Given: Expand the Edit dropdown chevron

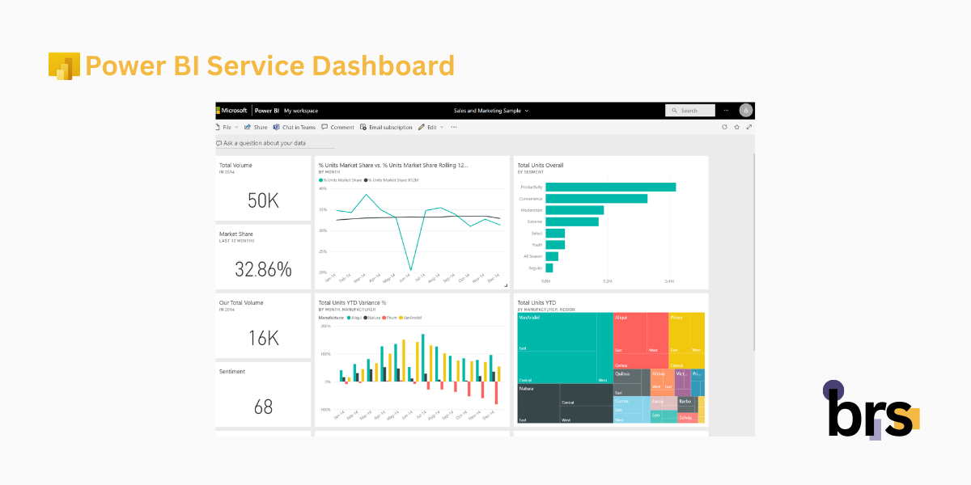Looking at the screenshot, I should [x=441, y=127].
